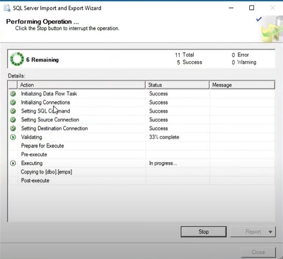
Task: Select the Copying to [dbo].[emps] row
Action: pyautogui.click(x=141, y=172)
